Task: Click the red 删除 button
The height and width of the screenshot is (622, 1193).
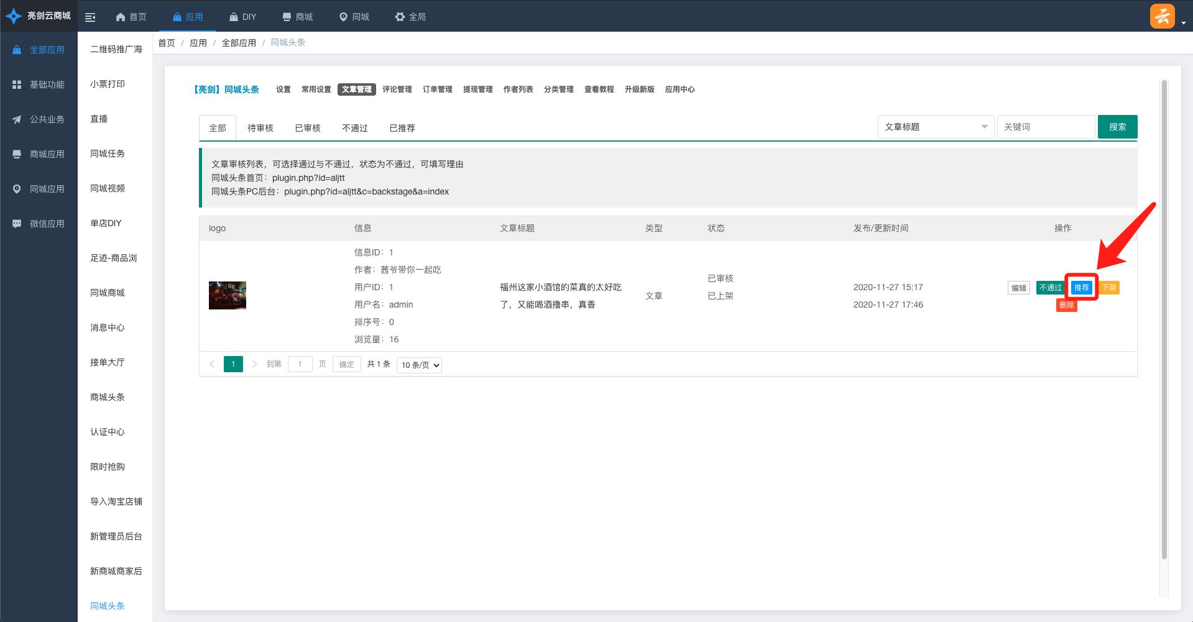Action: 1066,305
